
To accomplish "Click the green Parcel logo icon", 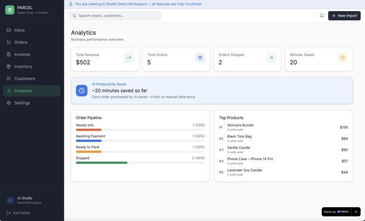I will pyautogui.click(x=10, y=10).
